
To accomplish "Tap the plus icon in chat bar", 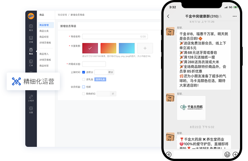I will (235, 154).
